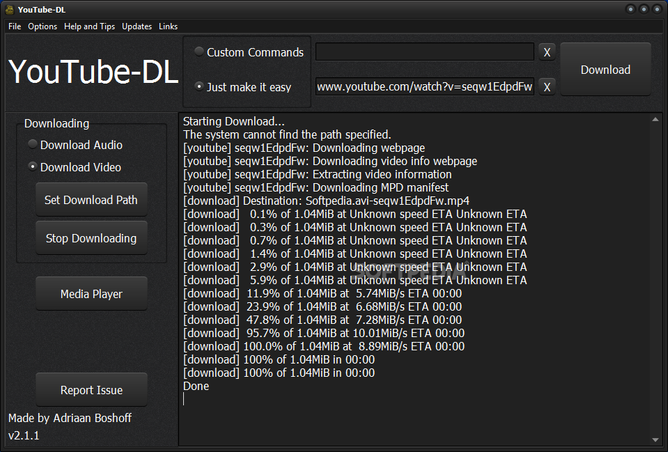This screenshot has width=668, height=452.
Task: Click the 'Destination: Softpedia.avi-seqw1EdpdFw.mp4' line
Action: [326, 201]
